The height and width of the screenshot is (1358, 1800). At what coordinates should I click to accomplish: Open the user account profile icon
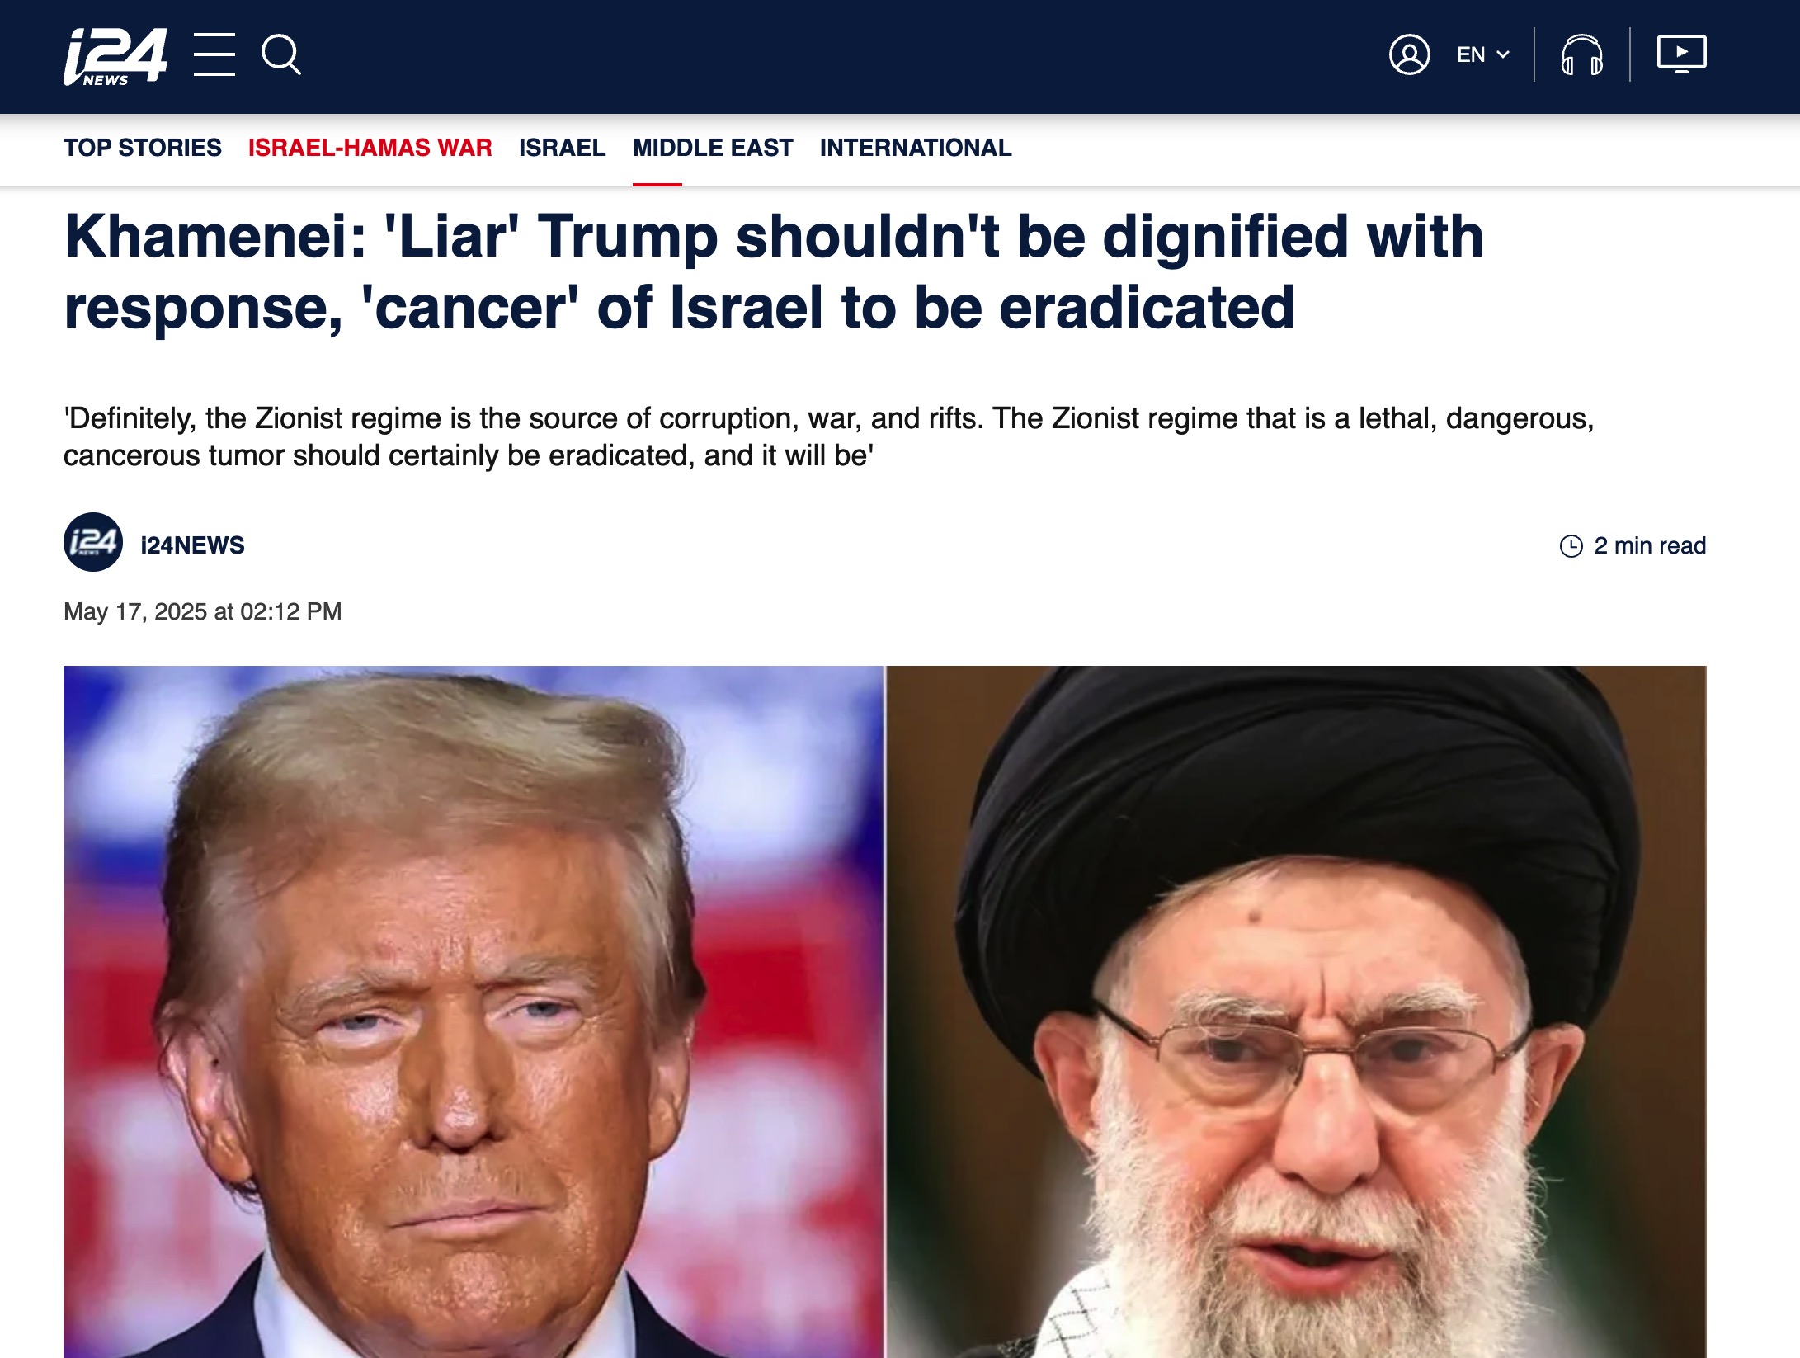(1409, 54)
